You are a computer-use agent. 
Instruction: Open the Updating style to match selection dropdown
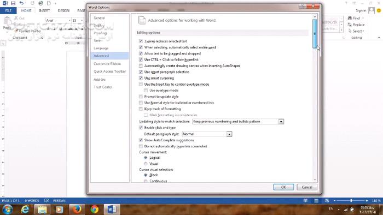pos(281,122)
